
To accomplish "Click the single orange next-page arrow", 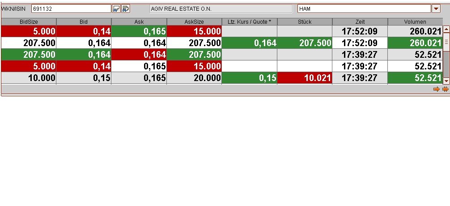I will tap(437, 89).
